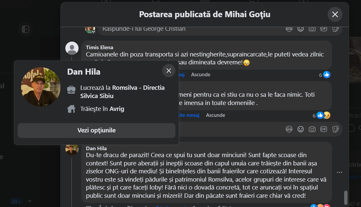This screenshot has width=361, height=207.
Task: Click the thumbs-up reaction showing 6 likes
Action: 326,75
